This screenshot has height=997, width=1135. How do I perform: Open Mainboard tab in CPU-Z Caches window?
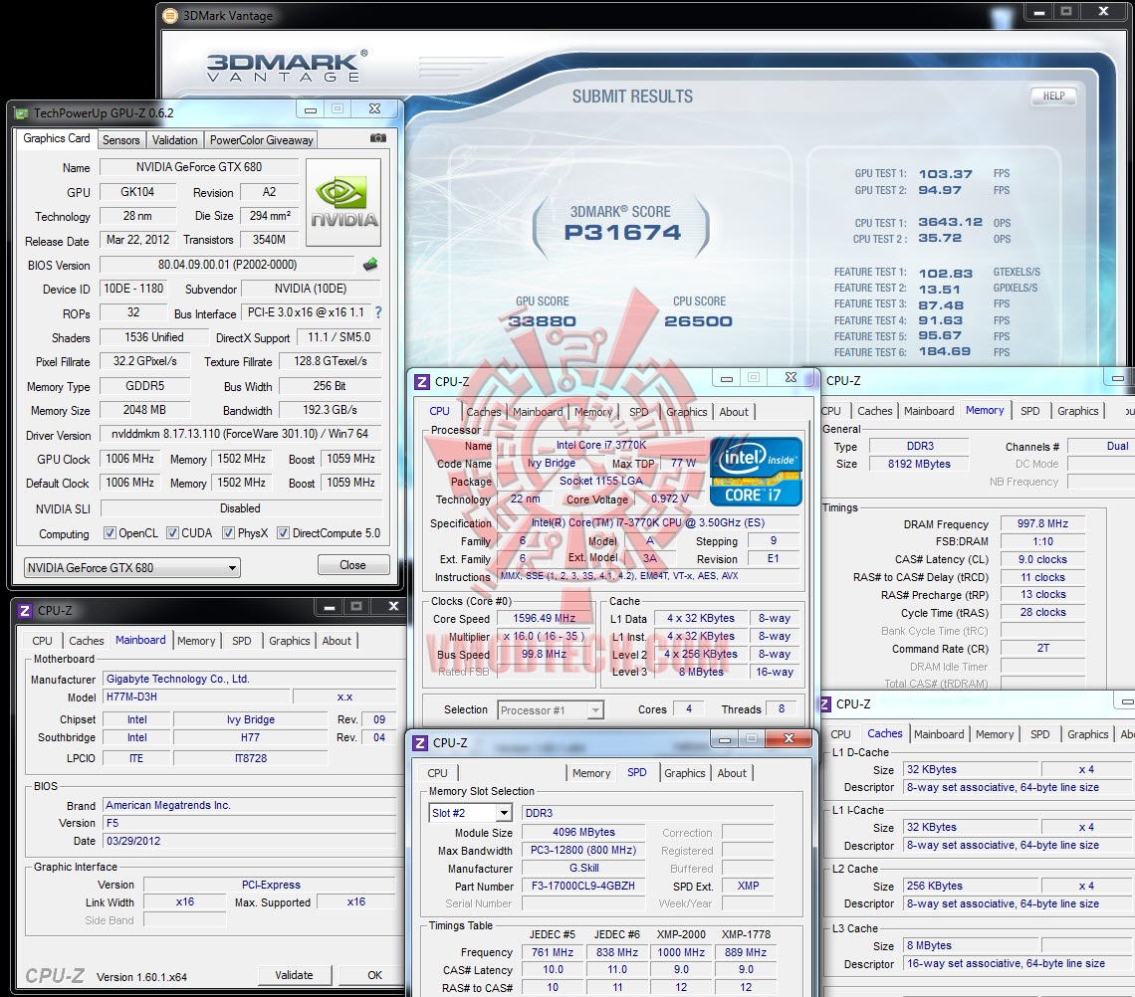click(939, 734)
